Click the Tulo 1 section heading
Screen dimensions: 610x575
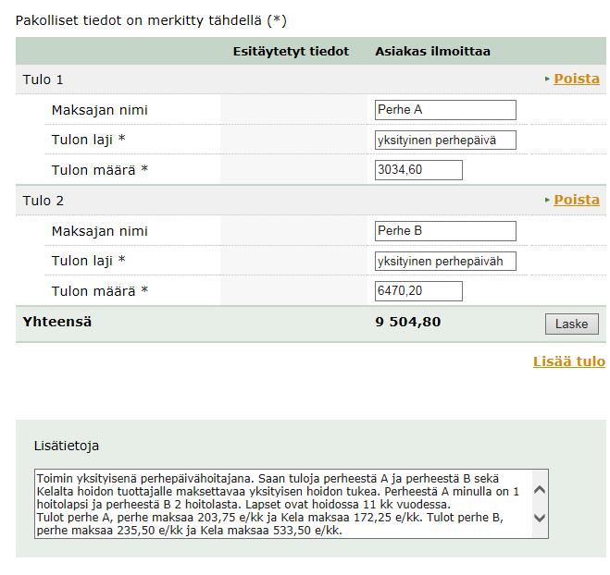(43, 80)
